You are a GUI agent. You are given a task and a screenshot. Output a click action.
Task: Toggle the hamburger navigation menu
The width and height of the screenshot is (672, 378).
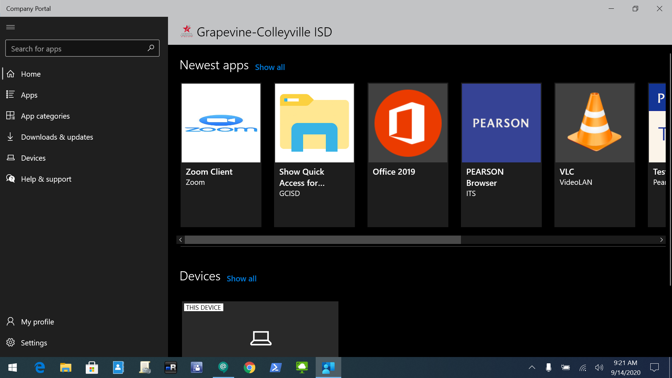pyautogui.click(x=10, y=27)
